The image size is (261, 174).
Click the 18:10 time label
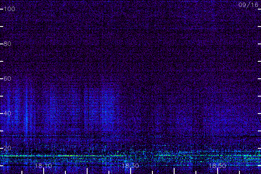click(43, 166)
